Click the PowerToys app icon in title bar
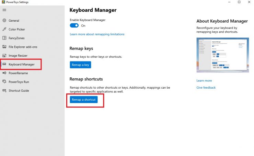Image resolution: width=254 pixels, height=156 pixels. pos(3,2)
